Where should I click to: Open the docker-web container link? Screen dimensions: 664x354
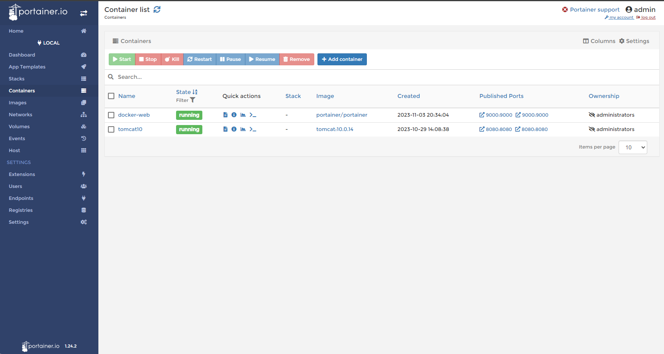134,115
